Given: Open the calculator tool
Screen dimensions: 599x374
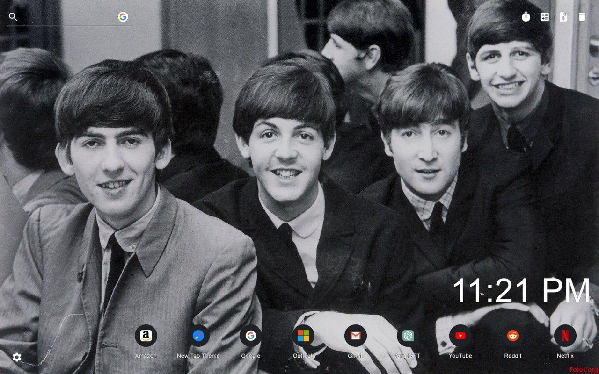Looking at the screenshot, I should coord(545,17).
